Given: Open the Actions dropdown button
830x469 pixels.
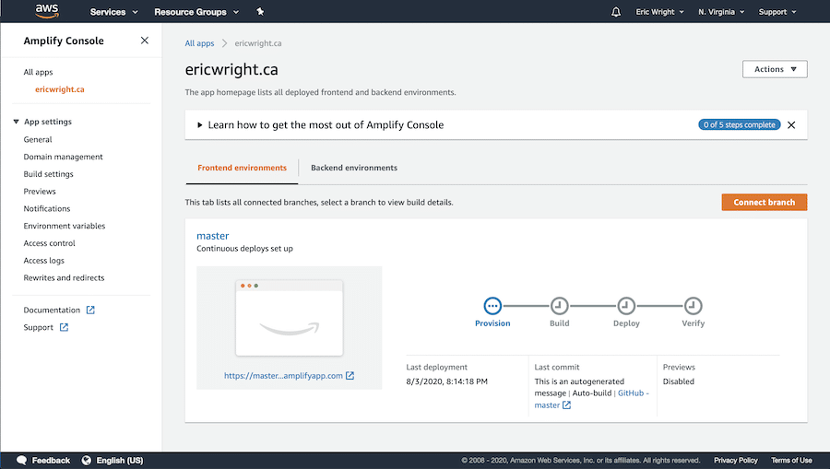Looking at the screenshot, I should tap(775, 69).
